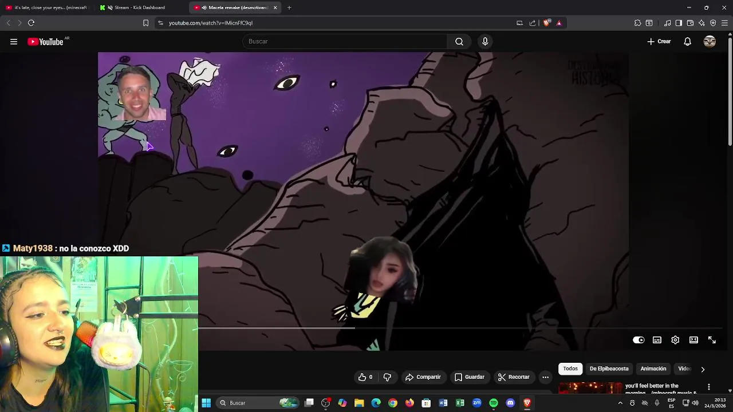
Task: Open Brave VPN shield icon
Action: coord(713,23)
